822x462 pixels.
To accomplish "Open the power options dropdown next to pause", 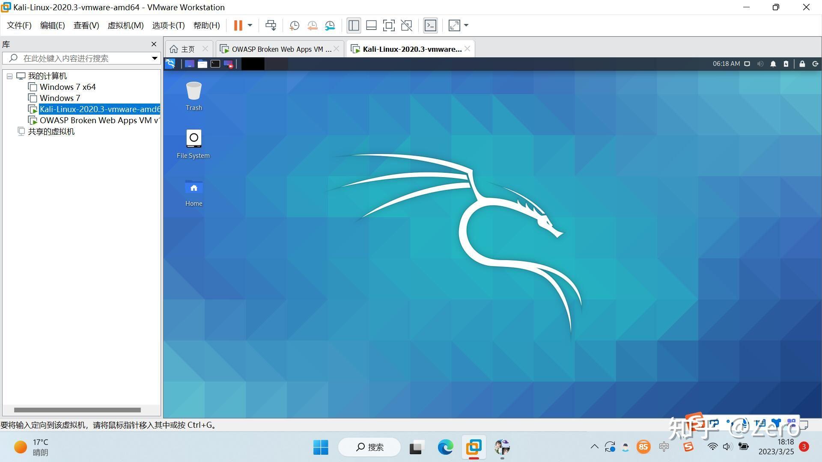I will tap(250, 26).
